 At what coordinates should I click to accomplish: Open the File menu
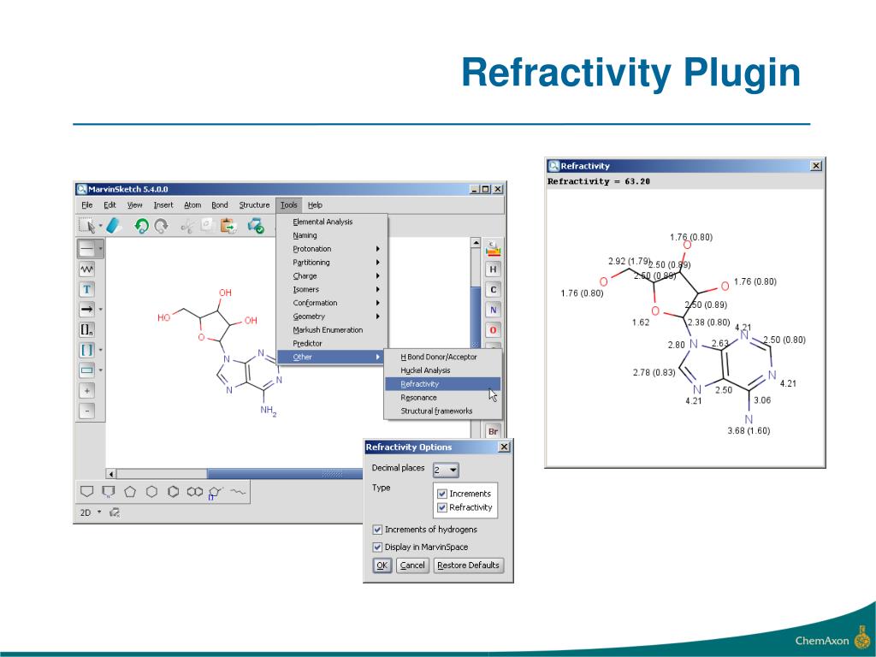(x=87, y=205)
